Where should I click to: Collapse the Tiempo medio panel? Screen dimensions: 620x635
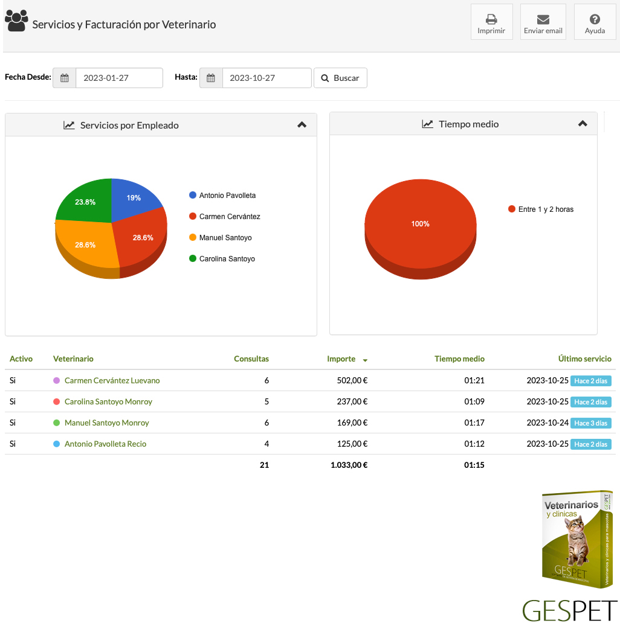point(583,124)
